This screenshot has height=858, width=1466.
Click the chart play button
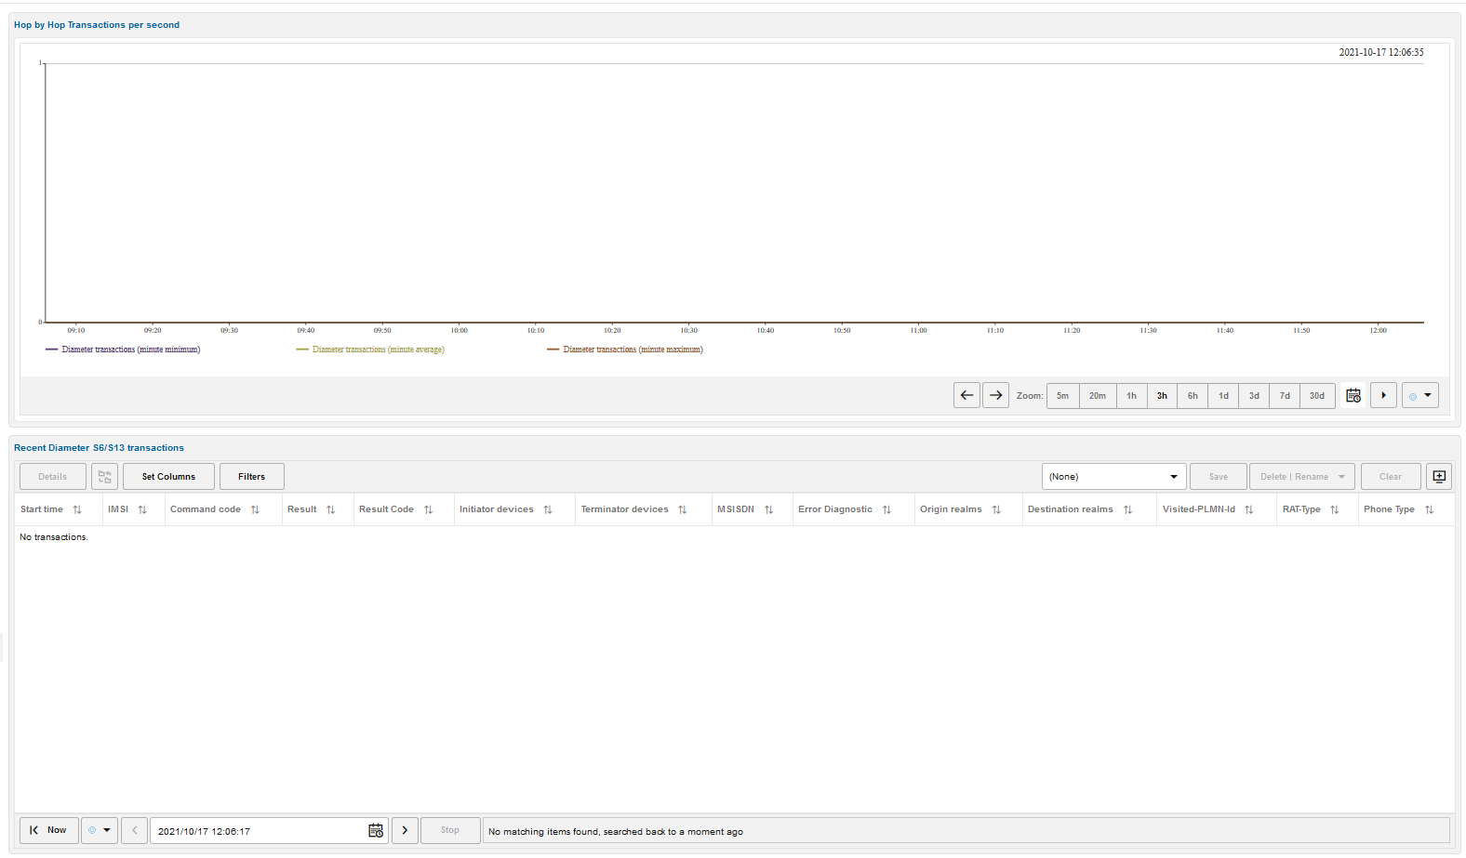(x=1383, y=395)
